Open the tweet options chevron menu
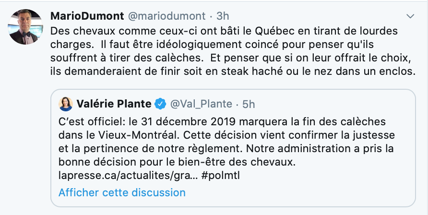Screen dimensions: 428x215 [410, 17]
